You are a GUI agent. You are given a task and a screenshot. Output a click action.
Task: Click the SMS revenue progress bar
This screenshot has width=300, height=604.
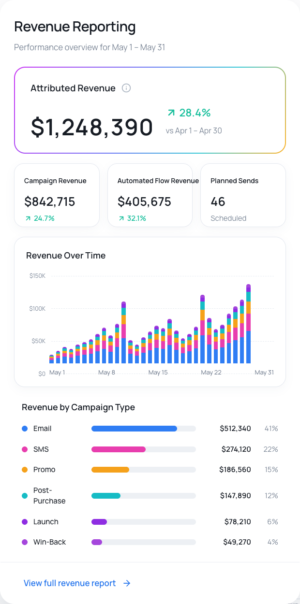pos(144,449)
